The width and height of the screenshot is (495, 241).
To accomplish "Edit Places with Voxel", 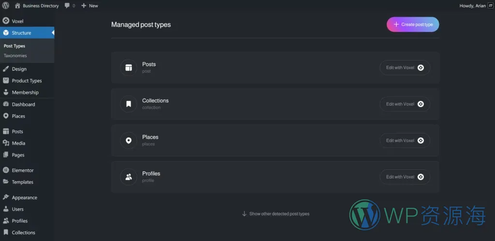I will (x=405, y=140).
